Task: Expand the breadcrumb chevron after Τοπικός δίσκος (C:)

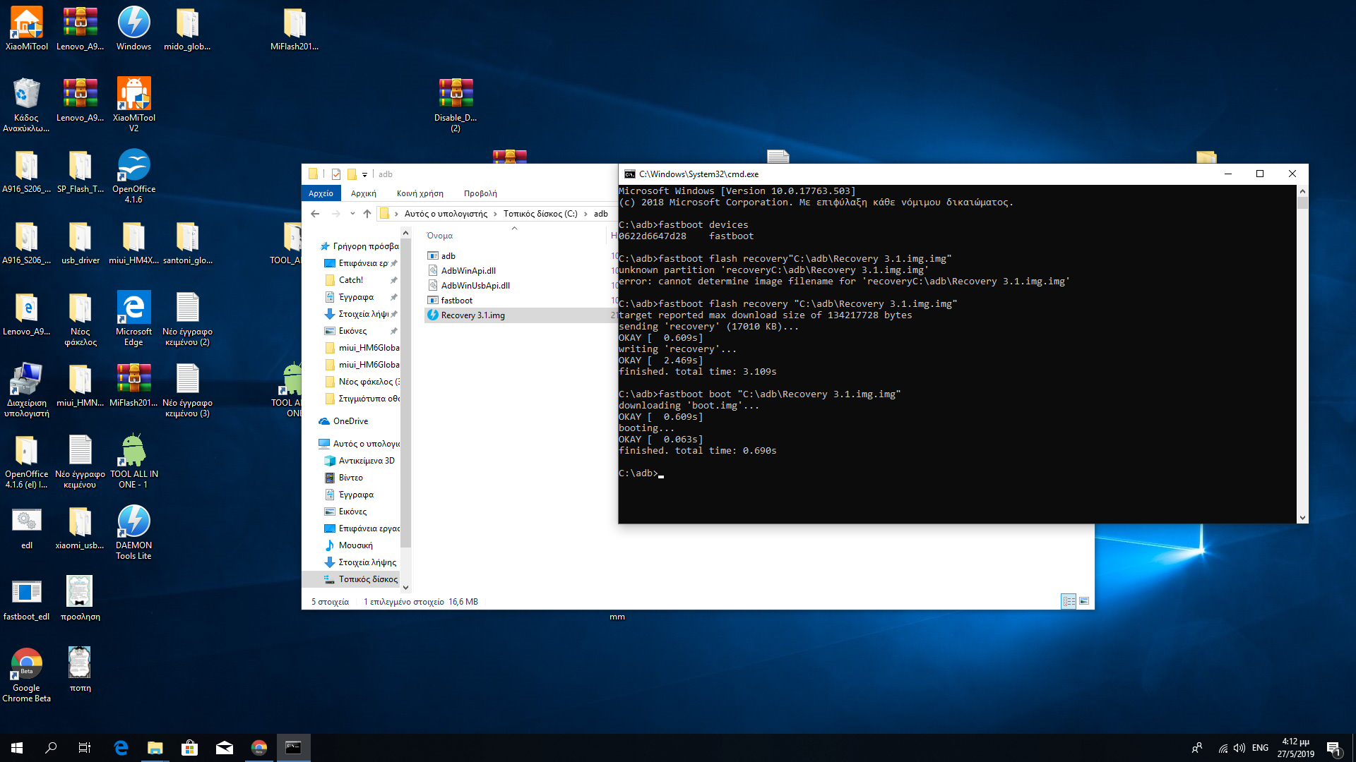Action: [585, 214]
